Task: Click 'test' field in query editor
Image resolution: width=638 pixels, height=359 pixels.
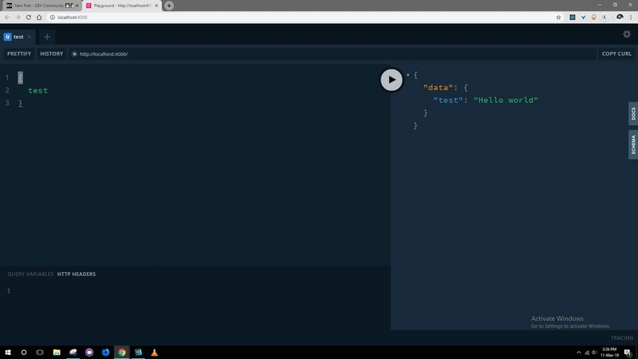Action: pos(37,90)
